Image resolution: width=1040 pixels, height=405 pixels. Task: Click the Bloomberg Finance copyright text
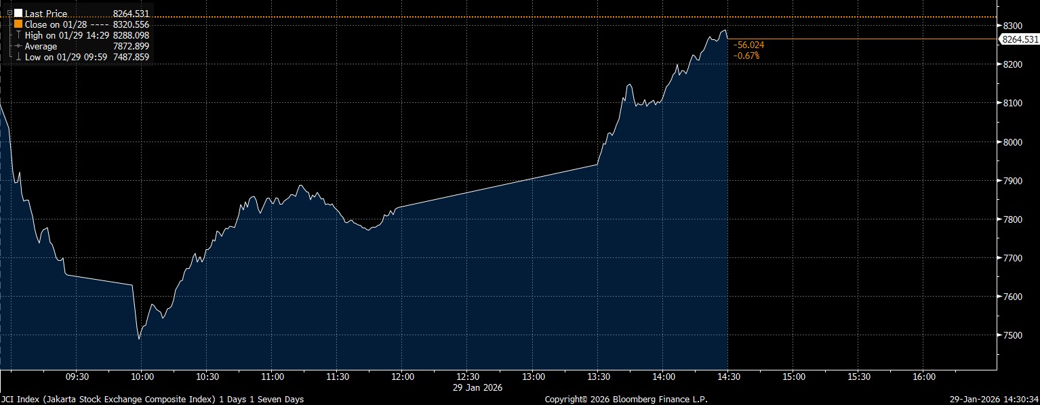point(626,400)
